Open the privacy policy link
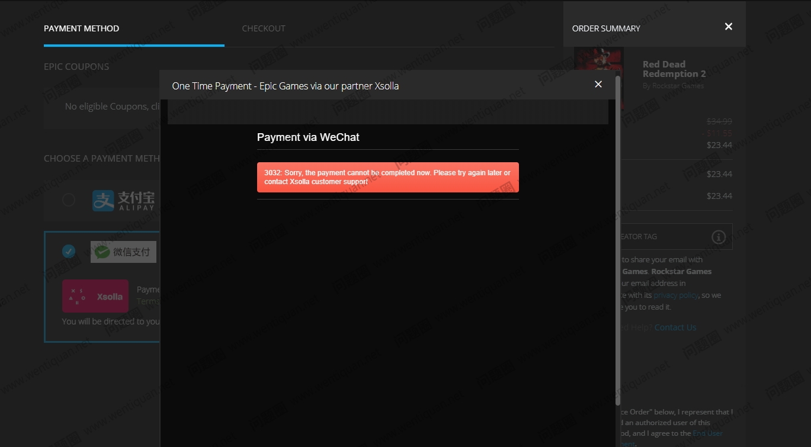The width and height of the screenshot is (811, 447). pos(675,295)
